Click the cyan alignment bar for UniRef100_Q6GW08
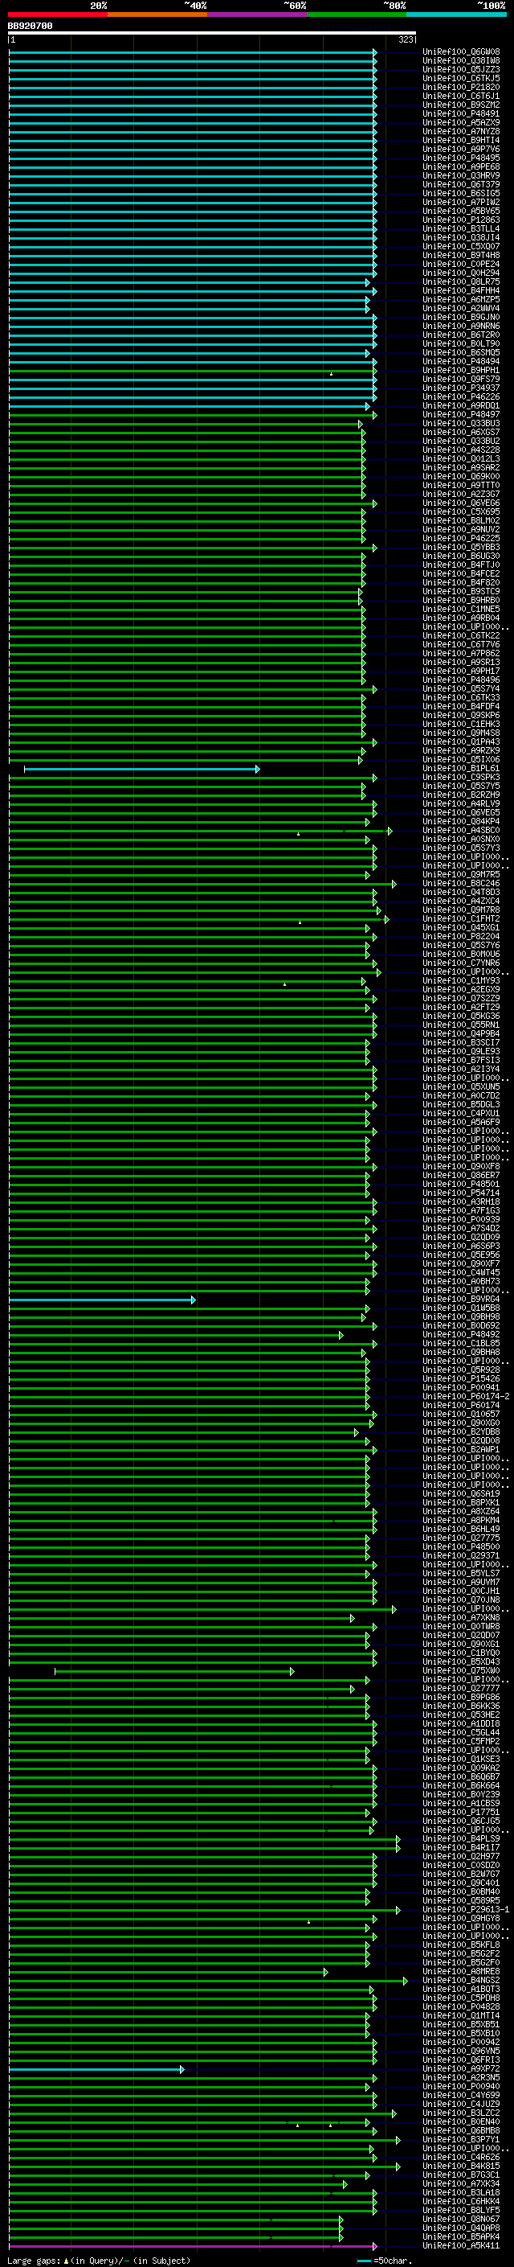Image resolution: width=514 pixels, height=2267 pixels. pos(193,52)
